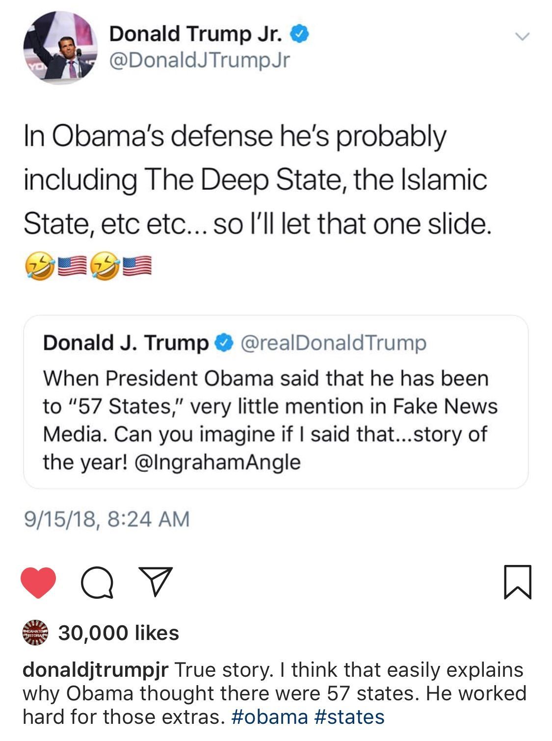552x741 pixels.
Task: View the 30,000 likes list
Action: click(119, 633)
